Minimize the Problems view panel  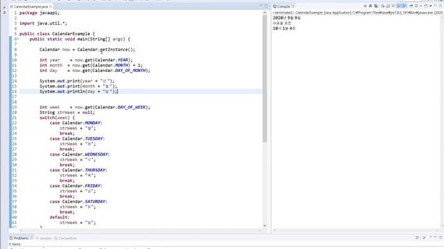click(x=435, y=237)
